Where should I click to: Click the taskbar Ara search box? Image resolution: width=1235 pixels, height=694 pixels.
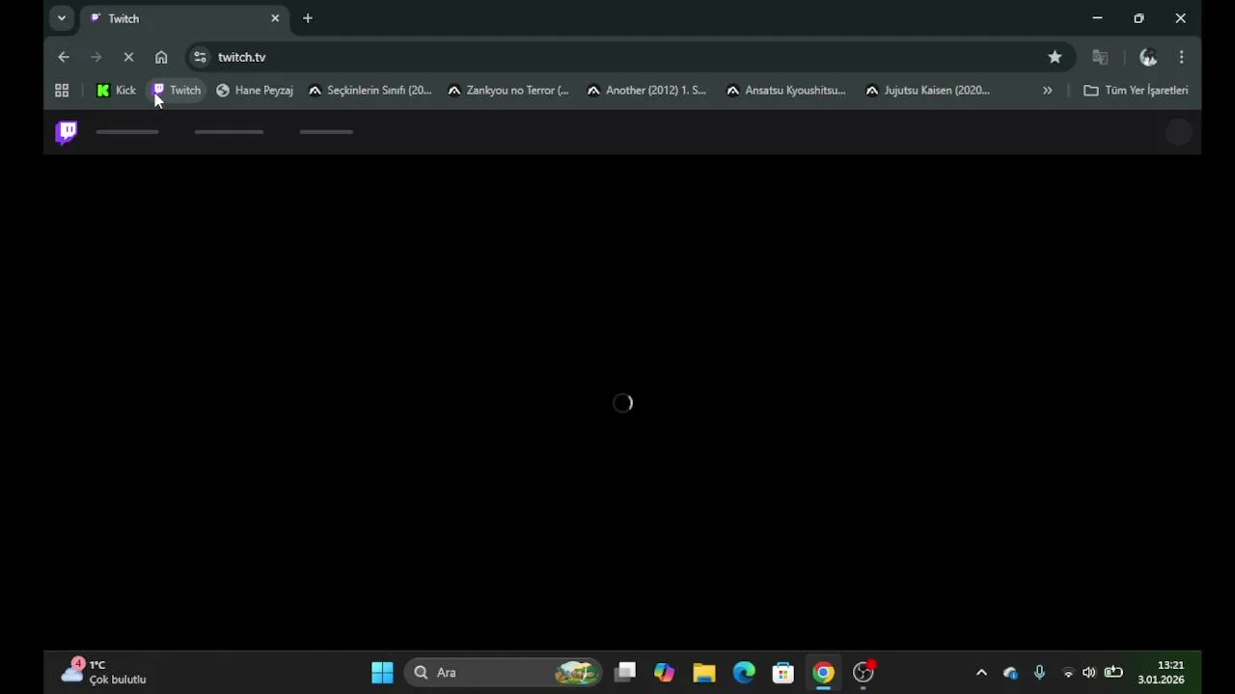pos(504,673)
